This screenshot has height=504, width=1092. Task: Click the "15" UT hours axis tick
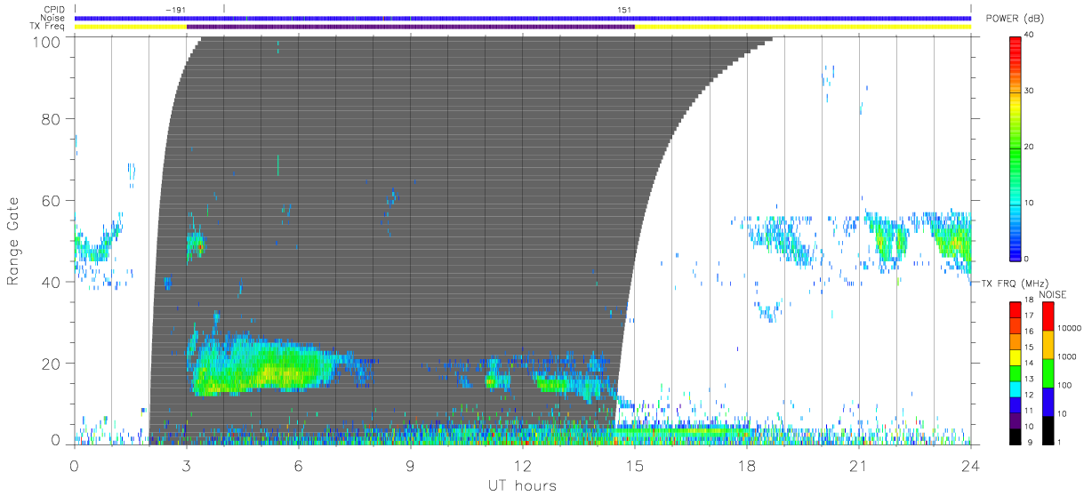[635, 464]
